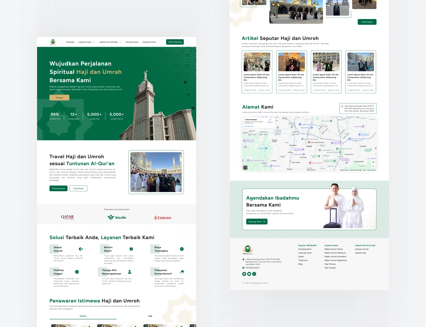Open Paket Umroh Silver footer link
This screenshot has height=327, width=426.
click(334, 249)
